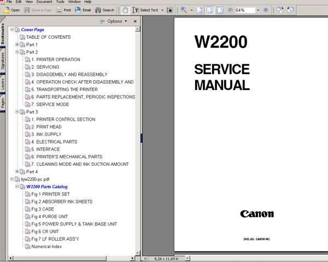Select the Snapshot tool
This screenshot has height=262, width=328.
coord(170,10)
